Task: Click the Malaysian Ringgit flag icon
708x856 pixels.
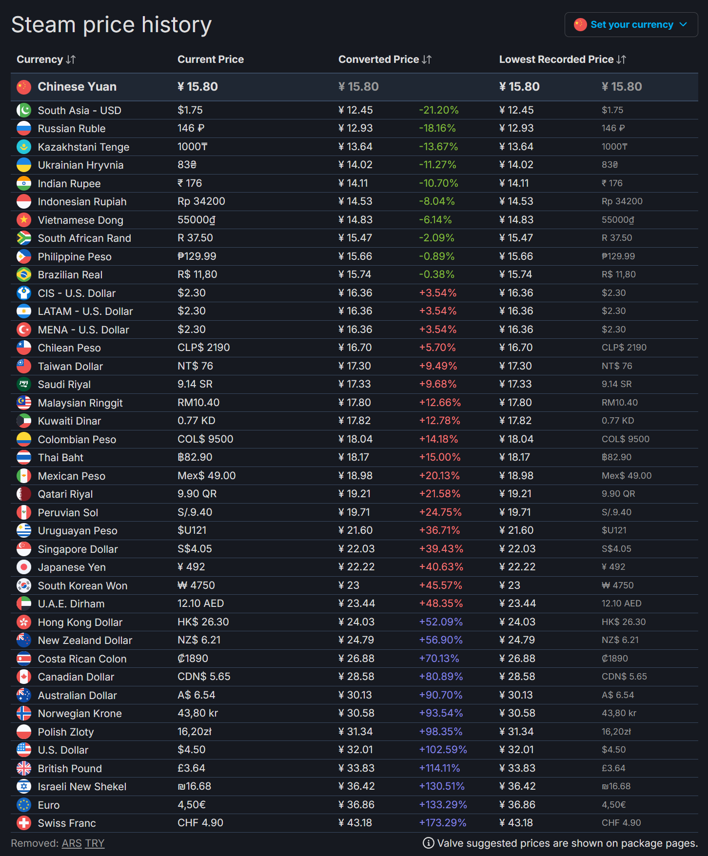Action: point(24,403)
